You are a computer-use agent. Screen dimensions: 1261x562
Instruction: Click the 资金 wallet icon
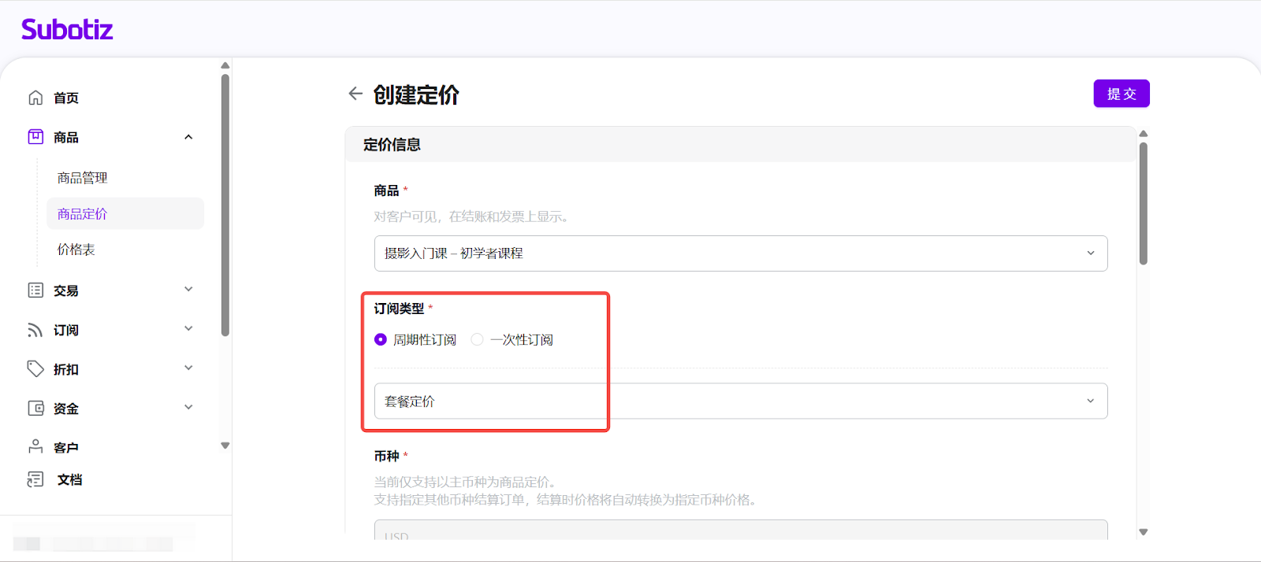35,408
